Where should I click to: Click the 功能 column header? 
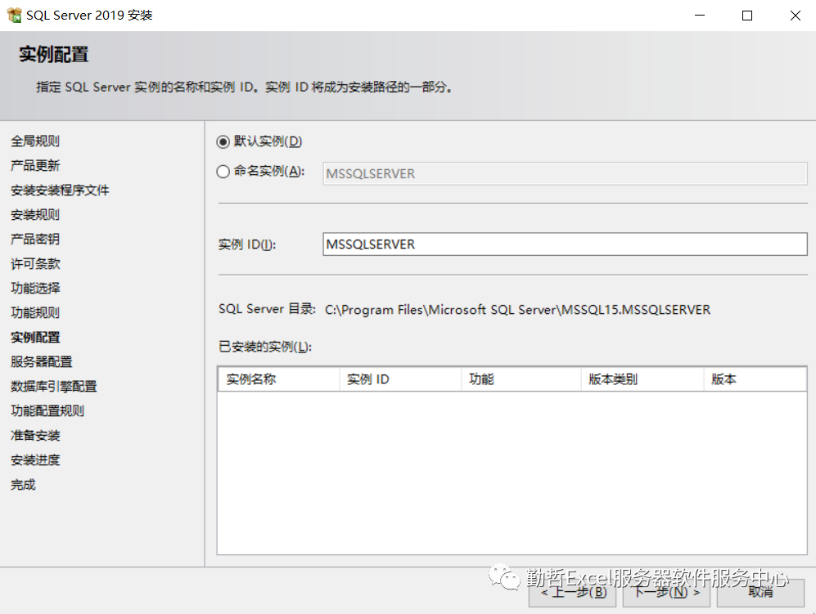521,379
